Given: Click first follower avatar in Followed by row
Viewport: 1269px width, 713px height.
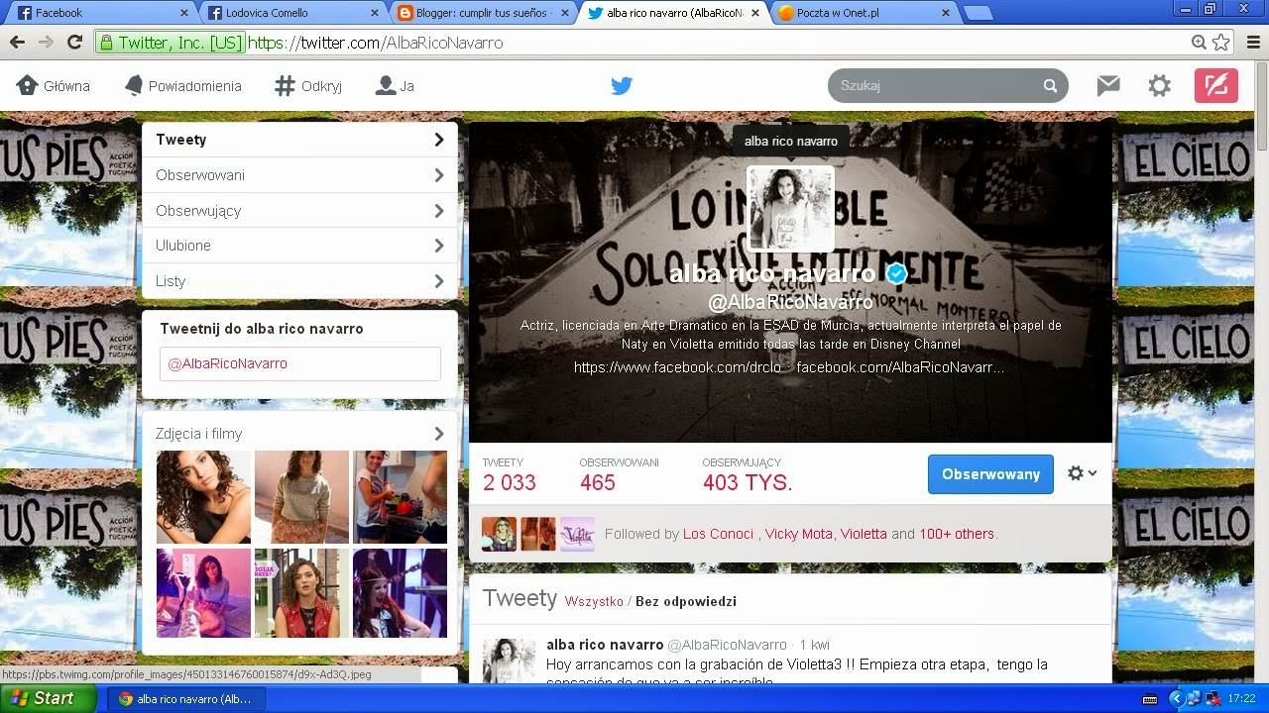Looking at the screenshot, I should click(x=499, y=534).
